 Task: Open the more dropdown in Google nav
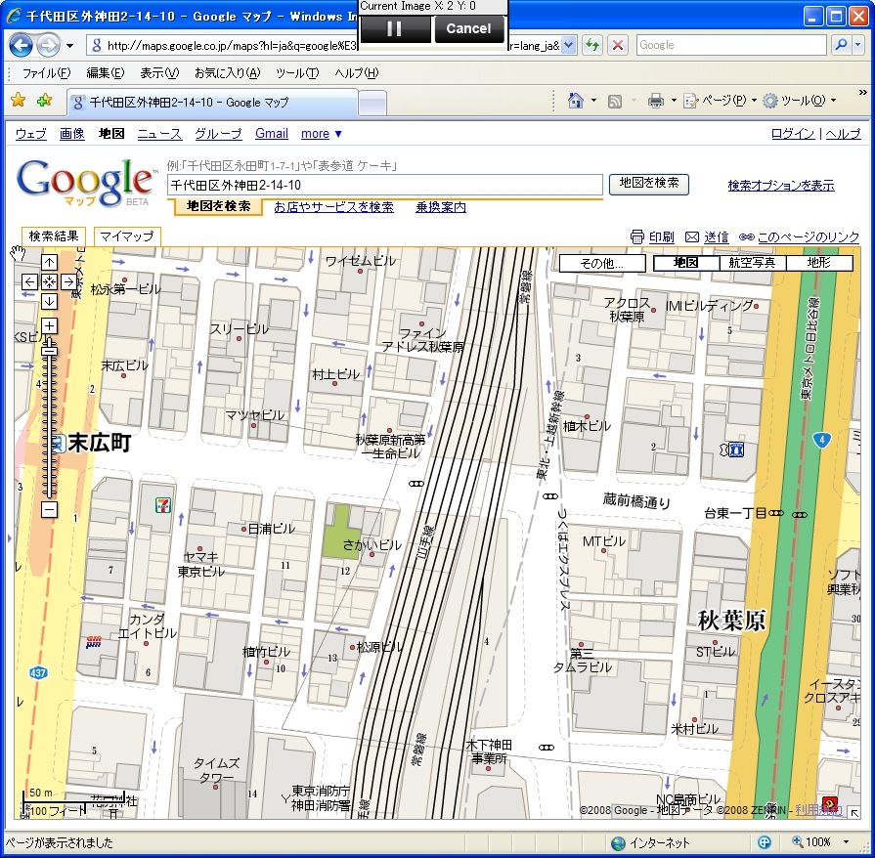click(x=321, y=134)
